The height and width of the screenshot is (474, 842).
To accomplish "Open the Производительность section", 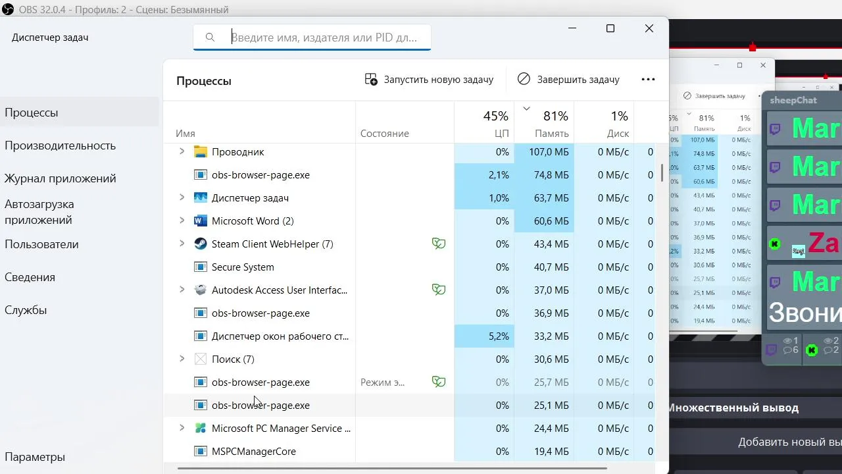I will (x=60, y=145).
